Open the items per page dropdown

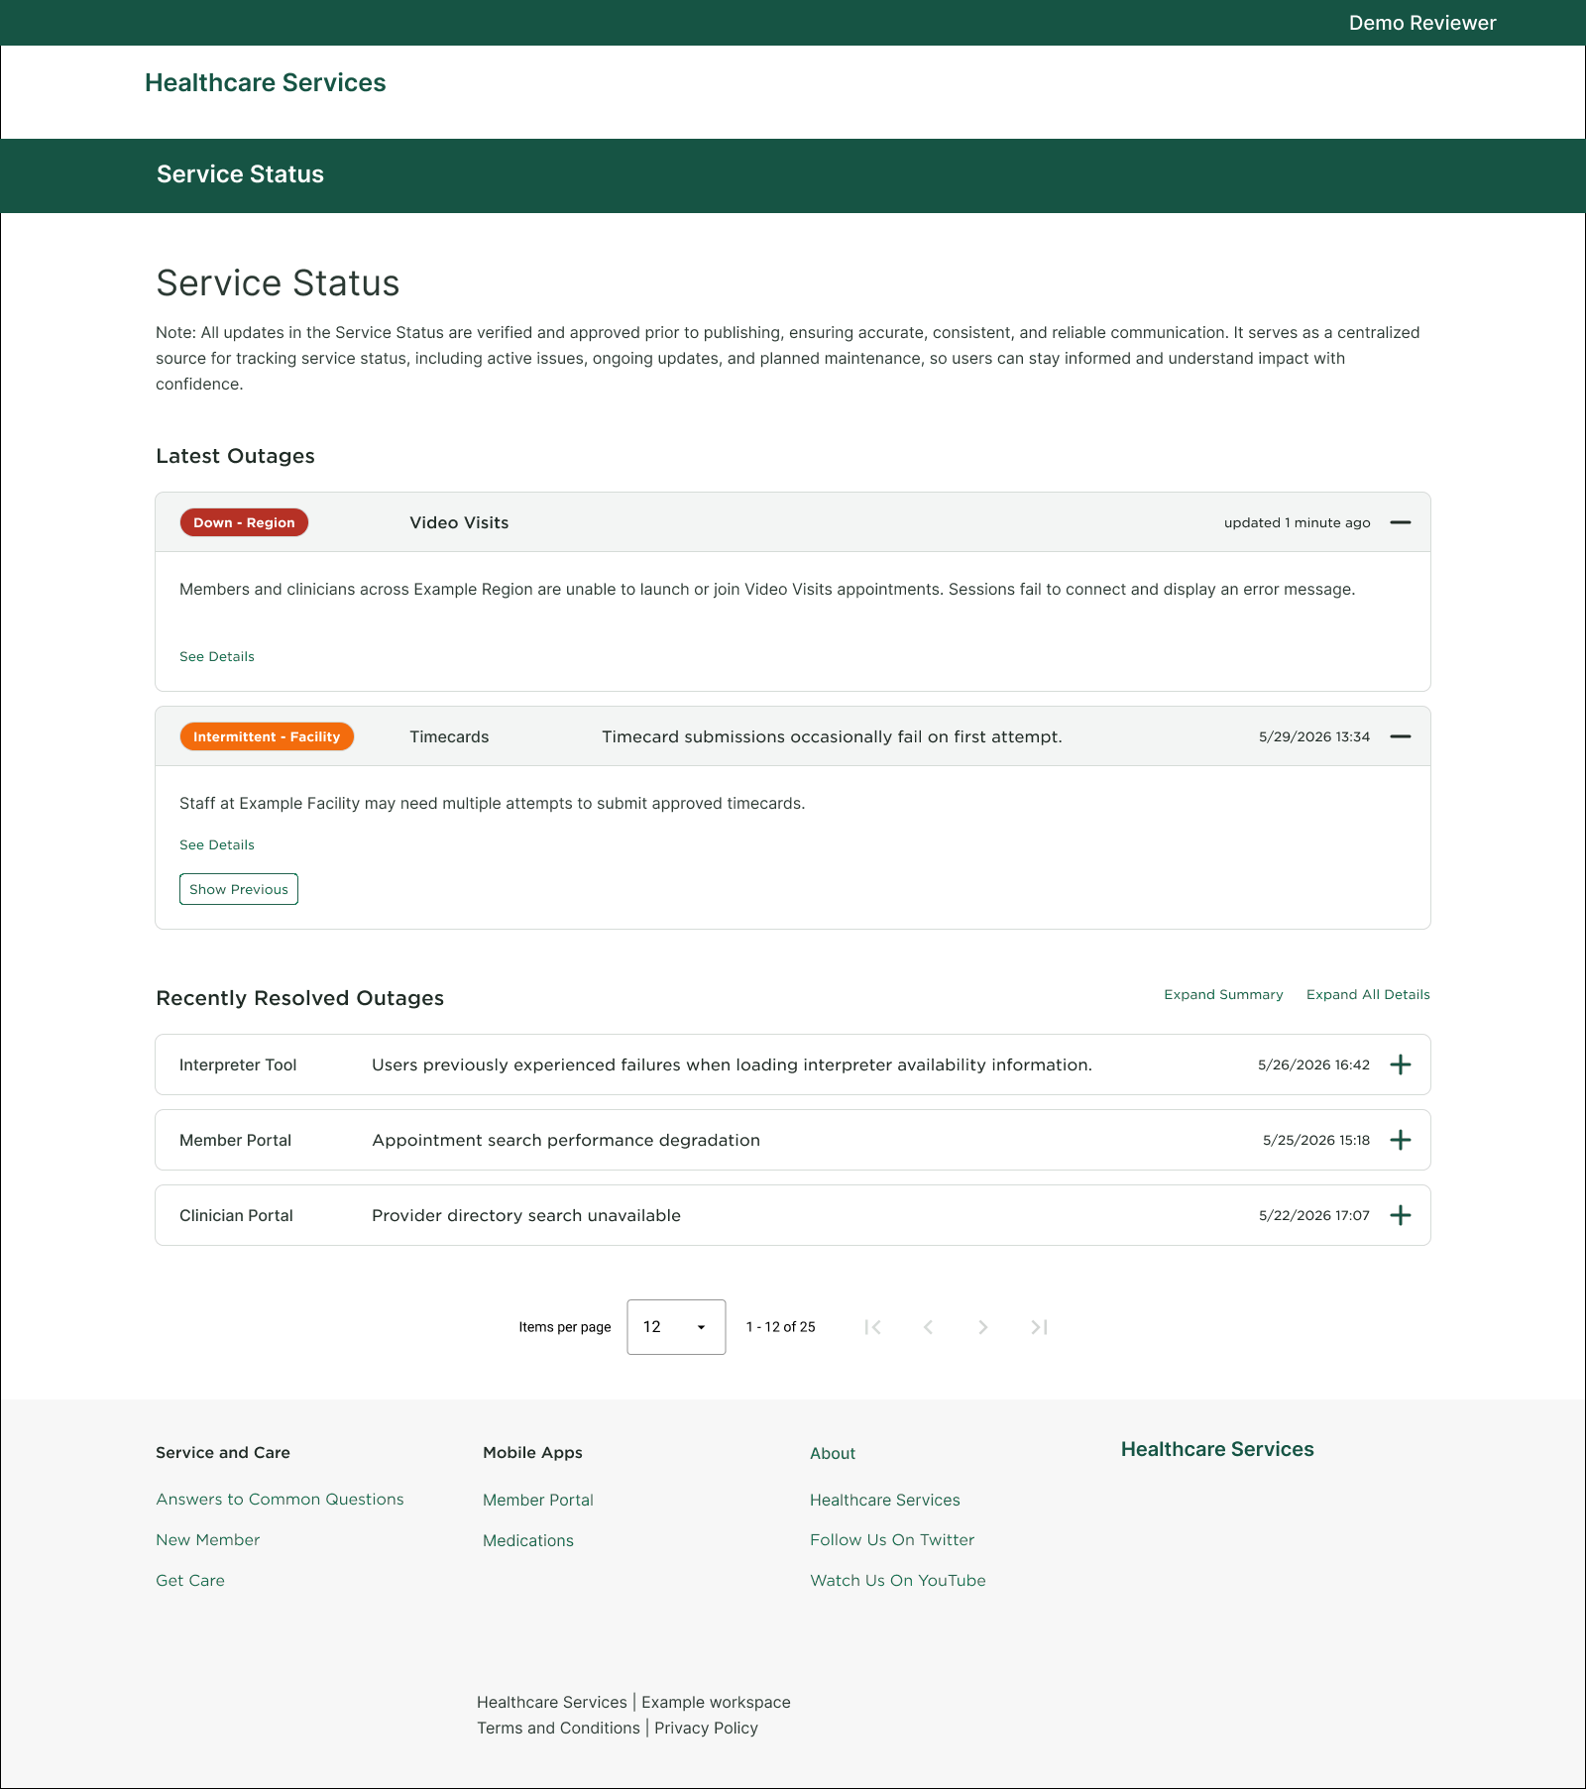click(676, 1327)
